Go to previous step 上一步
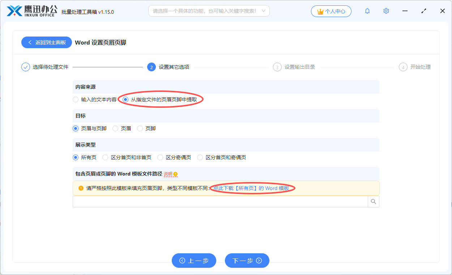This screenshot has height=275, width=452. 194,261
